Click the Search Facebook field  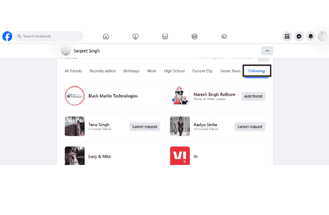pos(49,36)
